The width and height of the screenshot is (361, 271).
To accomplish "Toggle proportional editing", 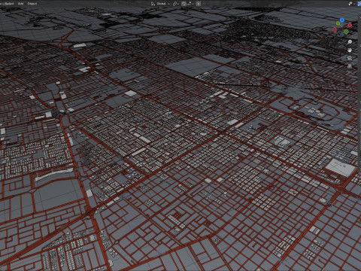I will point(199,4).
